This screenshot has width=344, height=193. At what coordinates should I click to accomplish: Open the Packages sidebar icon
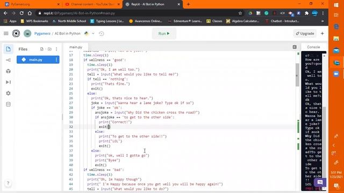pos(9,71)
